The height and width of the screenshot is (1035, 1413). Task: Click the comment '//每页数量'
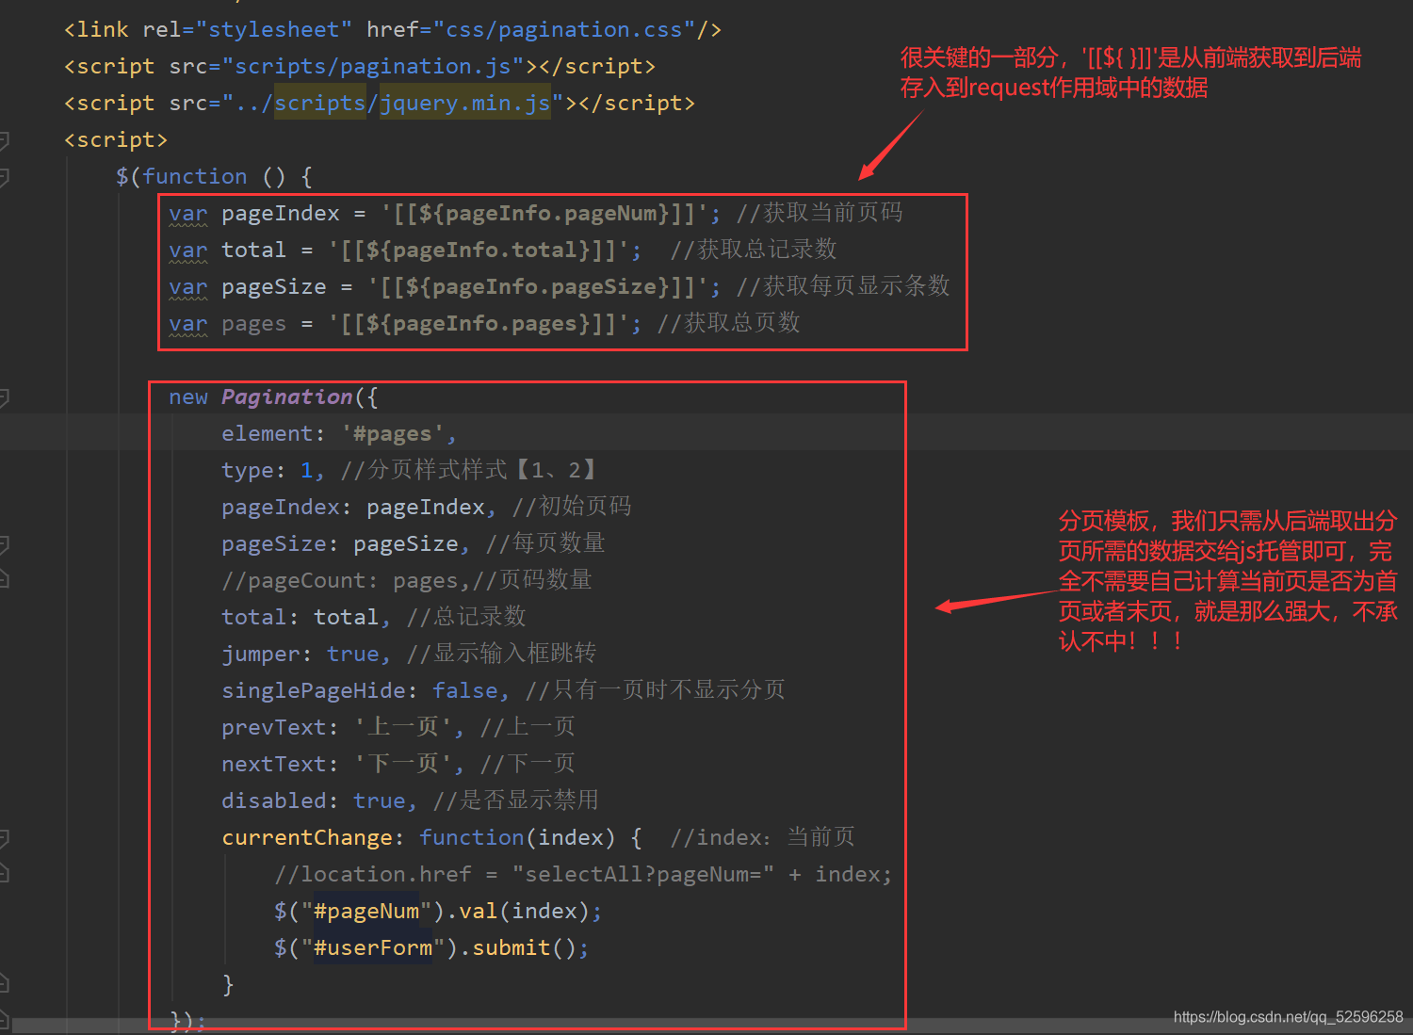tap(545, 544)
